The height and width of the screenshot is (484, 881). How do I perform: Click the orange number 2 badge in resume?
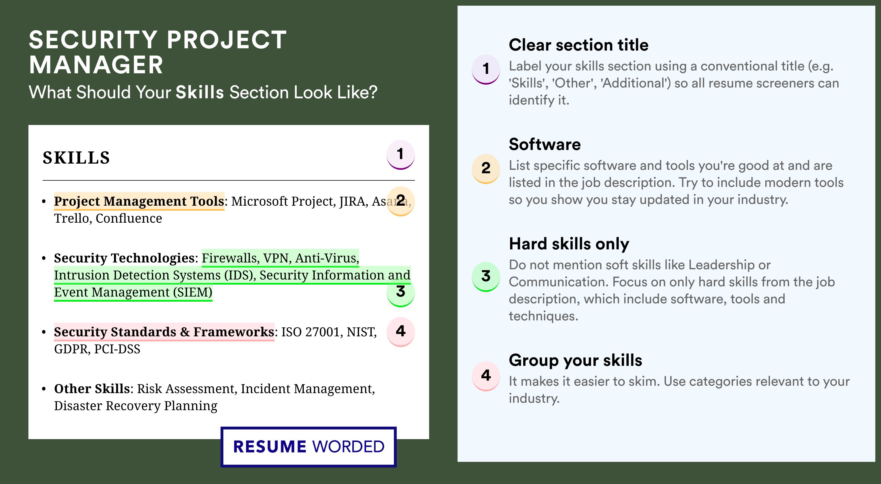click(400, 201)
